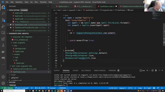This screenshot has height=92, width=165.
Task: Open the Manage gear menu
Action: click(x=3, y=83)
